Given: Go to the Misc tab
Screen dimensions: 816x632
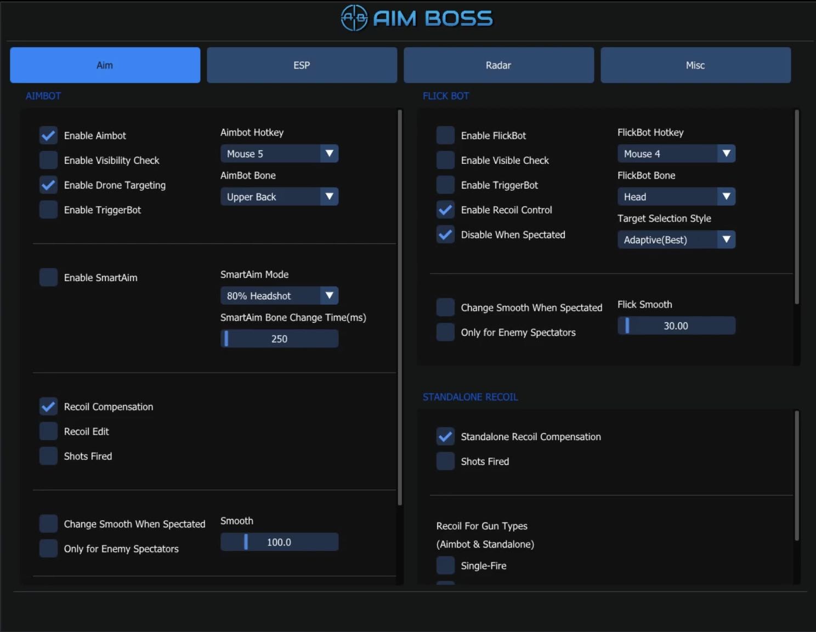Looking at the screenshot, I should [695, 65].
